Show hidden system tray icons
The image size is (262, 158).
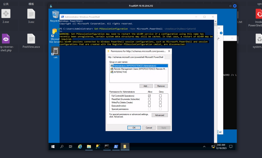pos(204,147)
